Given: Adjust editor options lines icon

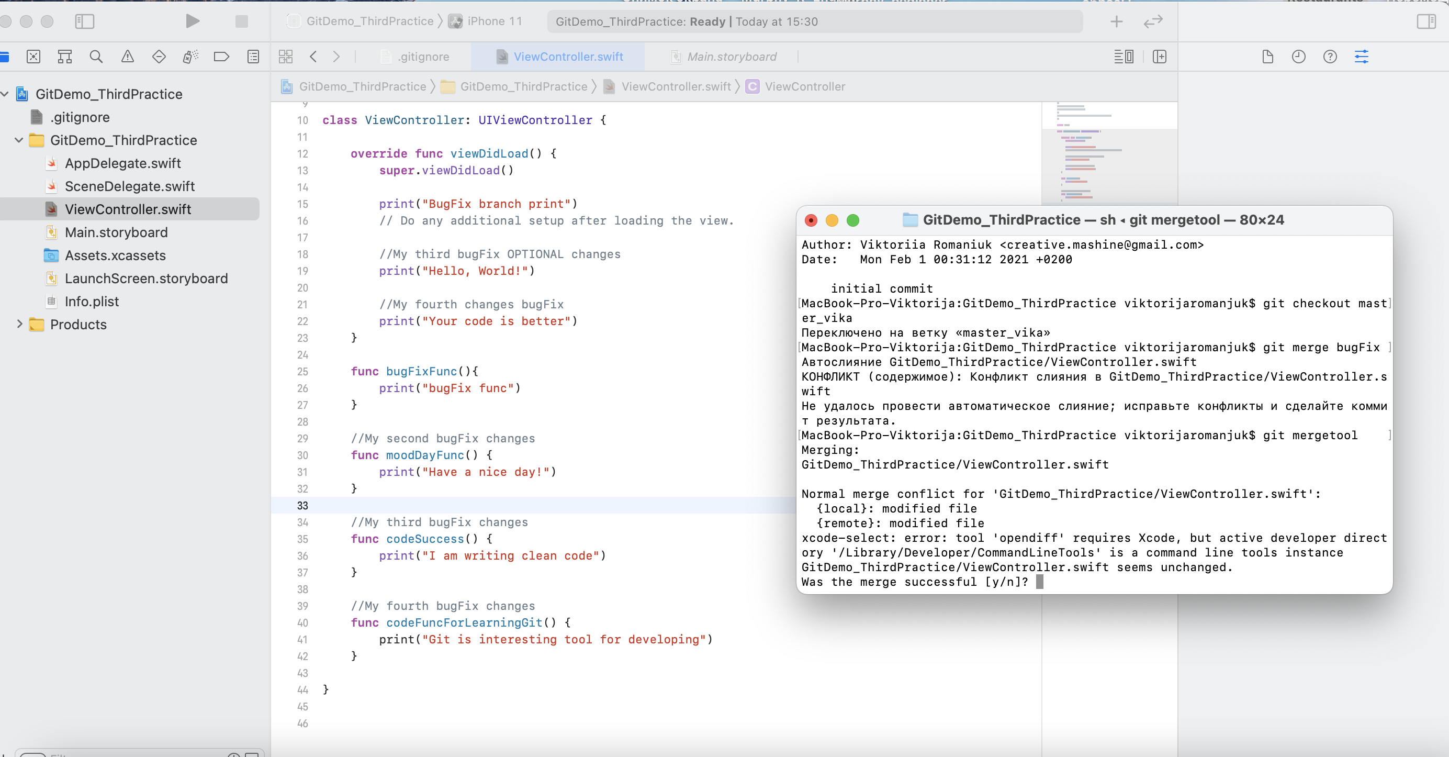Looking at the screenshot, I should (x=1124, y=57).
